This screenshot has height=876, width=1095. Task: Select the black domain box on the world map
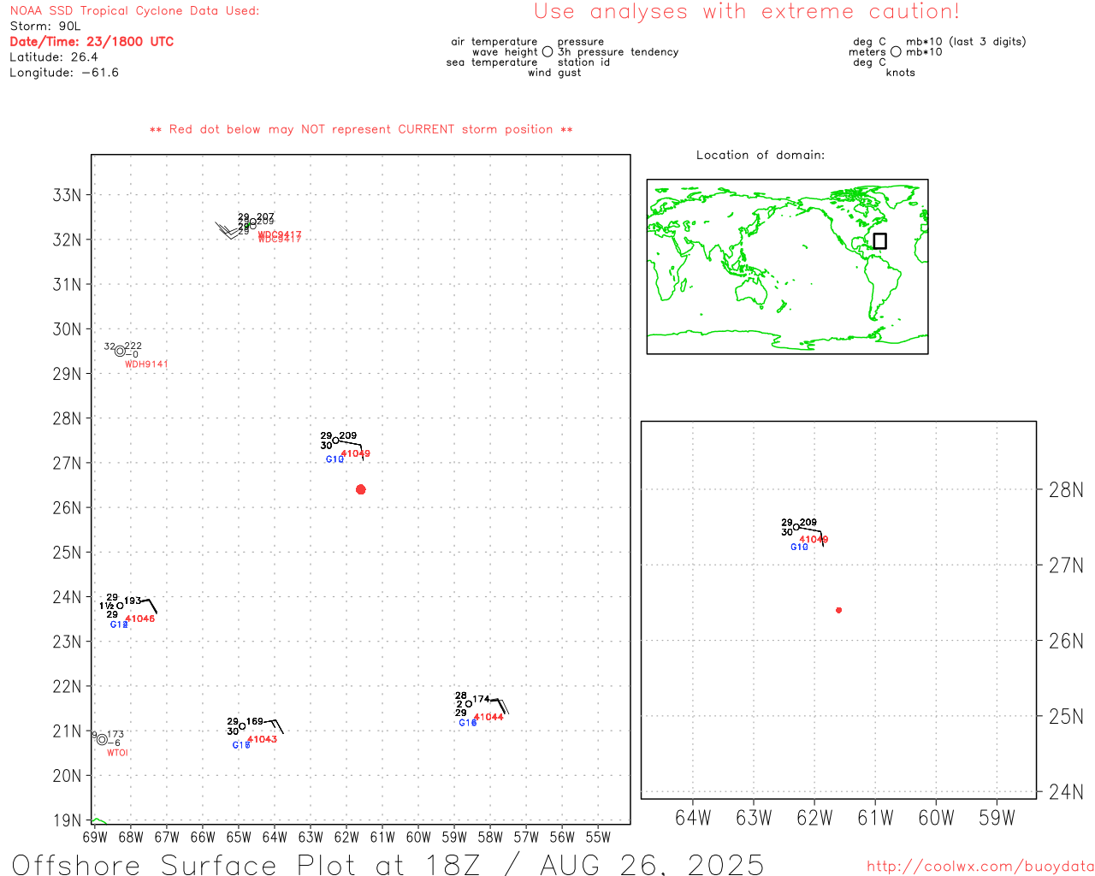879,241
